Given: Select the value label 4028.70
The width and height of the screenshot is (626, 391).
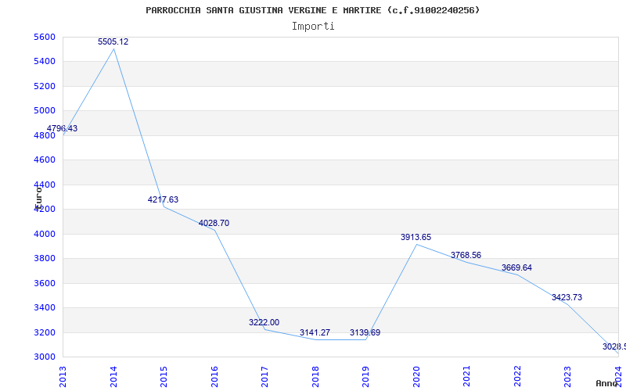Looking at the screenshot, I should click(x=214, y=223).
